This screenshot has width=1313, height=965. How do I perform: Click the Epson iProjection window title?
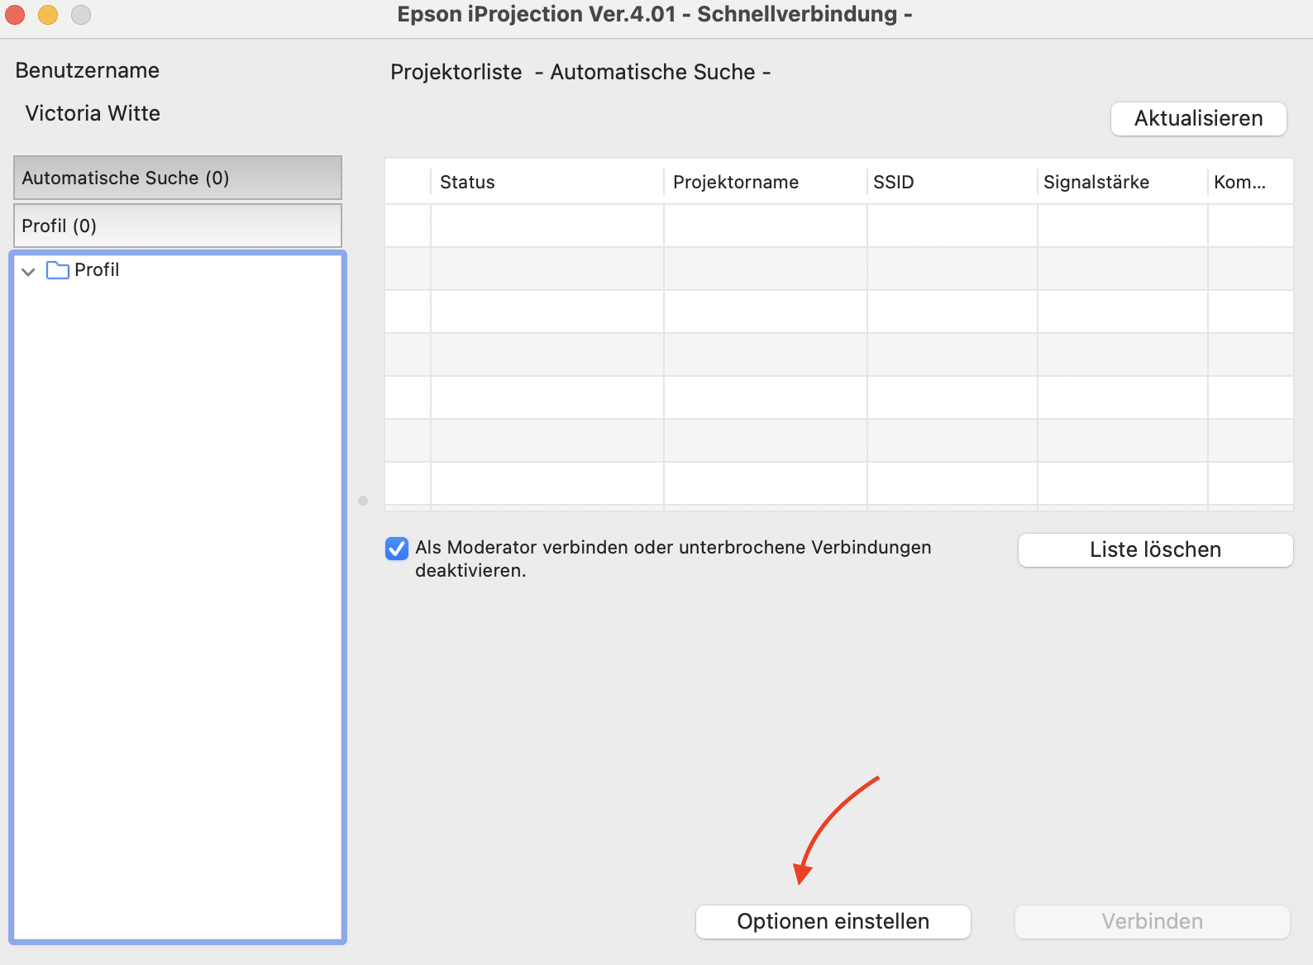[x=655, y=14]
